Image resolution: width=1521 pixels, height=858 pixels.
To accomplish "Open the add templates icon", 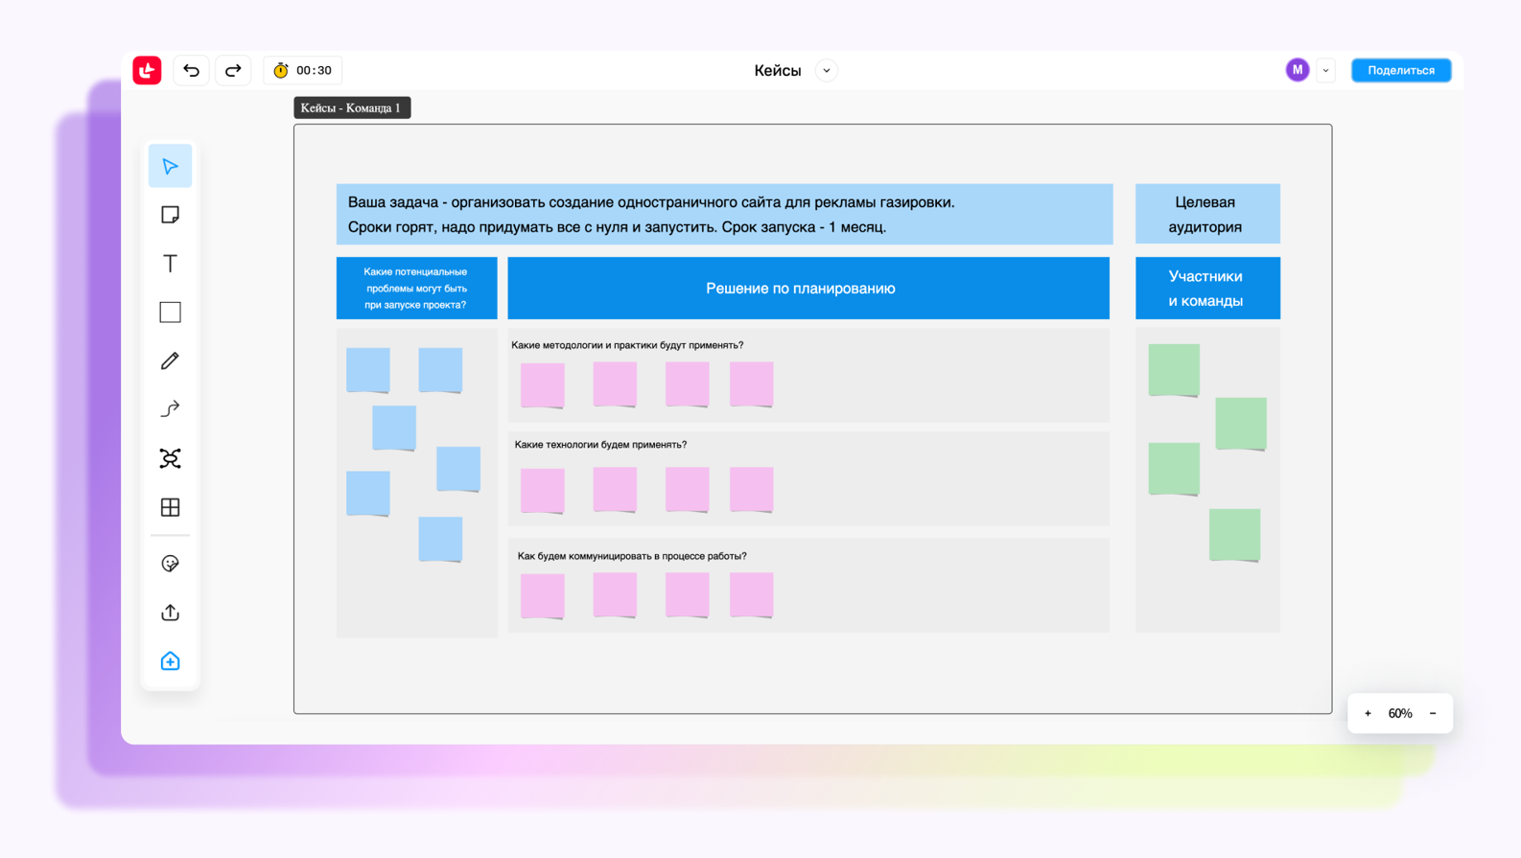I will tap(170, 661).
